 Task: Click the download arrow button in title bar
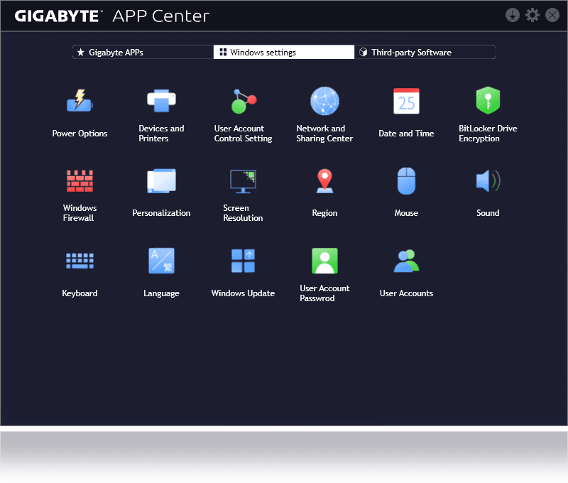tap(513, 15)
